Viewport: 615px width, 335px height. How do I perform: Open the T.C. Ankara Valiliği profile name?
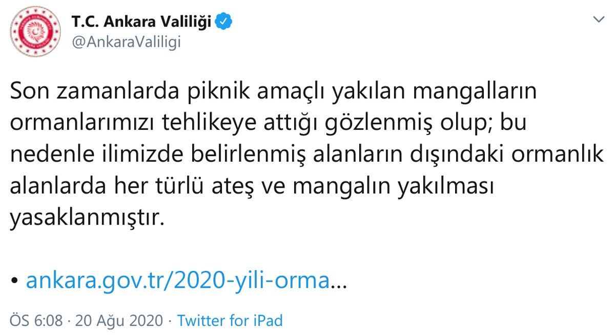pos(141,23)
